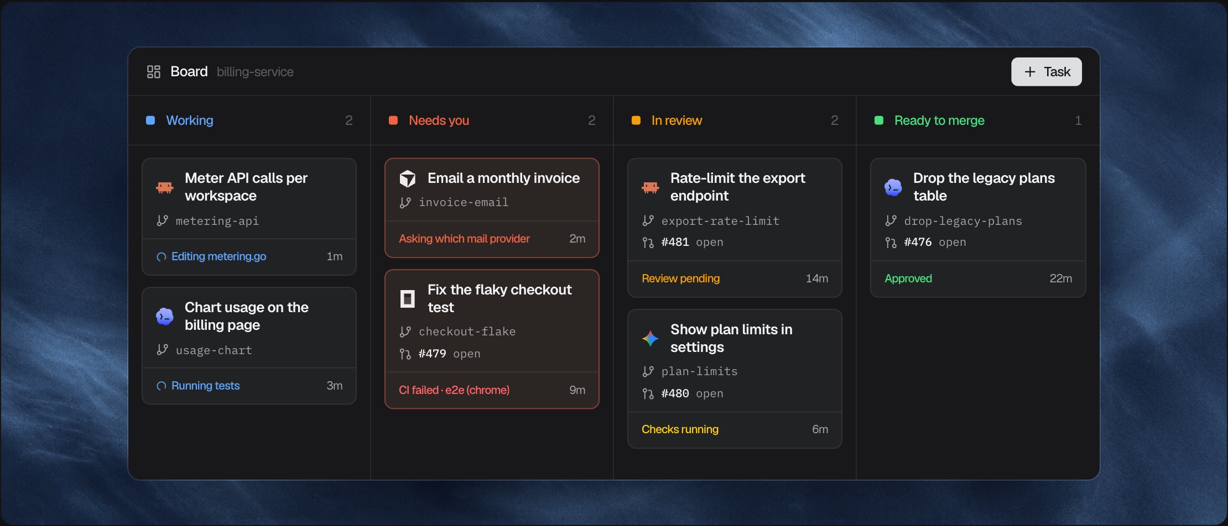Click the branch icon next to checkout-flake
The image size is (1228, 526).
(x=405, y=332)
